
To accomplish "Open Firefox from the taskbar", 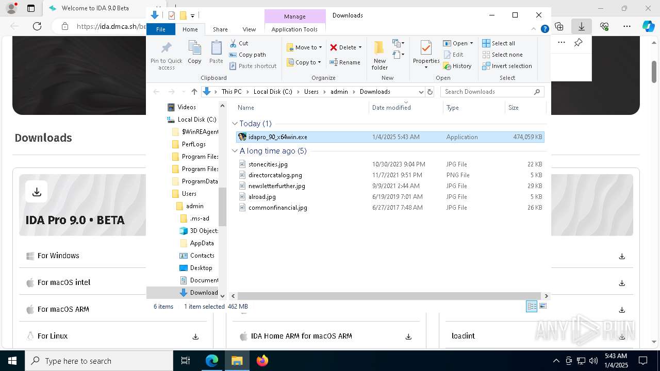I will [x=262, y=361].
